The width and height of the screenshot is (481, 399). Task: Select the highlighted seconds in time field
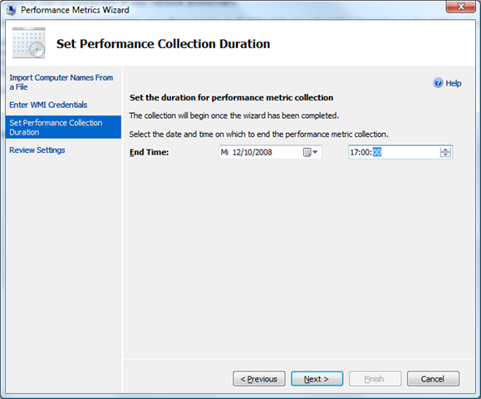[377, 152]
